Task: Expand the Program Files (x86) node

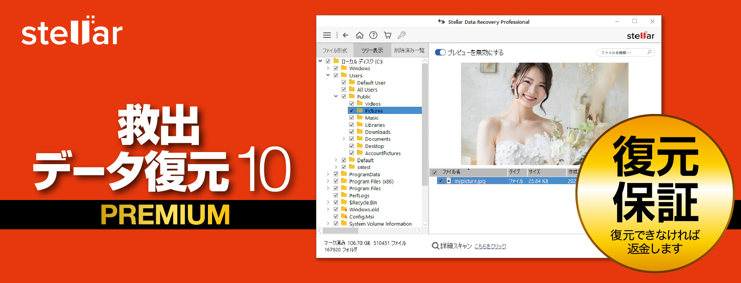Action: tap(328, 181)
